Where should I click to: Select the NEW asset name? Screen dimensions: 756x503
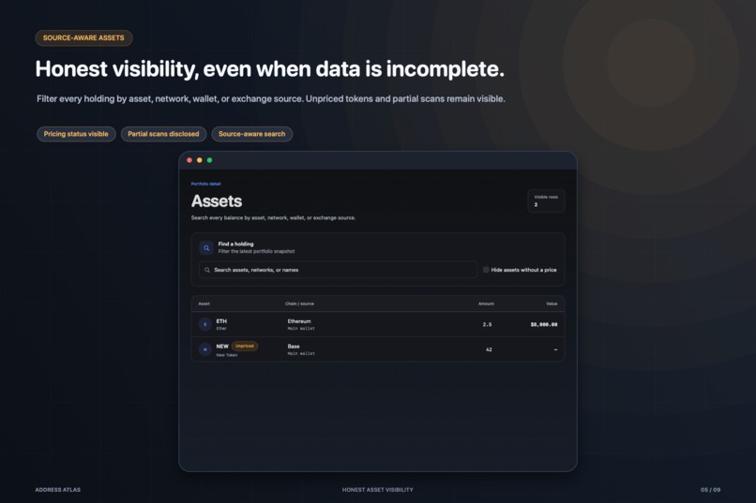222,346
